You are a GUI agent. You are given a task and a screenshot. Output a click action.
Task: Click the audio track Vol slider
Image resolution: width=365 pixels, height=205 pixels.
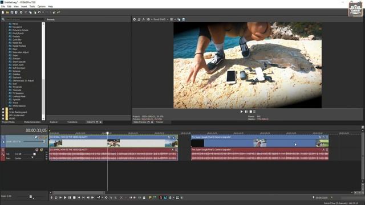(x=29, y=154)
